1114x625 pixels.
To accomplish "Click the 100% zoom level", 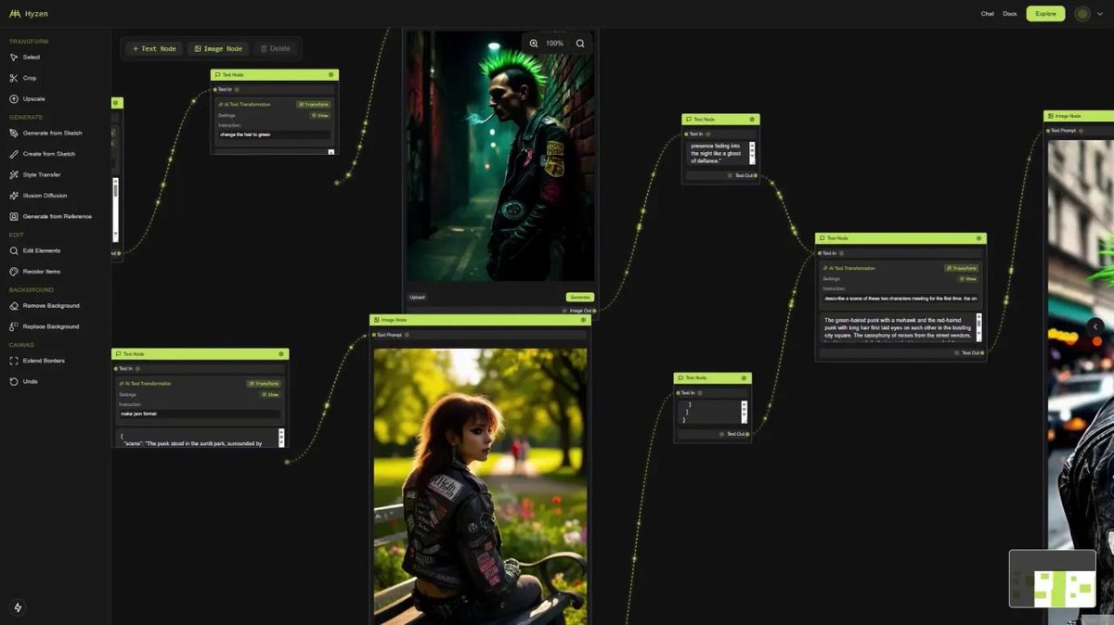I will [554, 44].
